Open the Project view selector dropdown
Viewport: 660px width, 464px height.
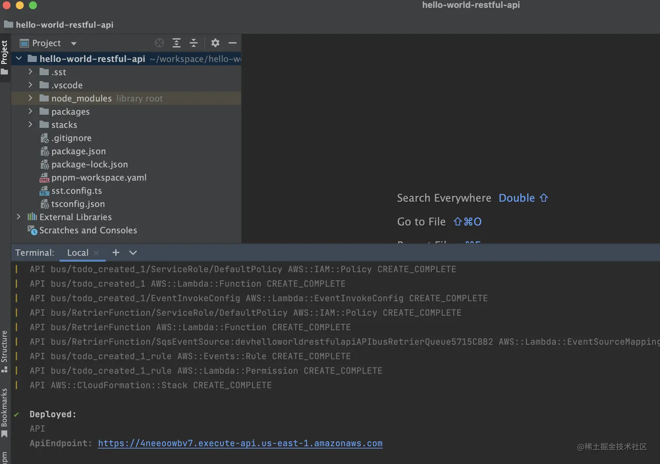pos(73,43)
